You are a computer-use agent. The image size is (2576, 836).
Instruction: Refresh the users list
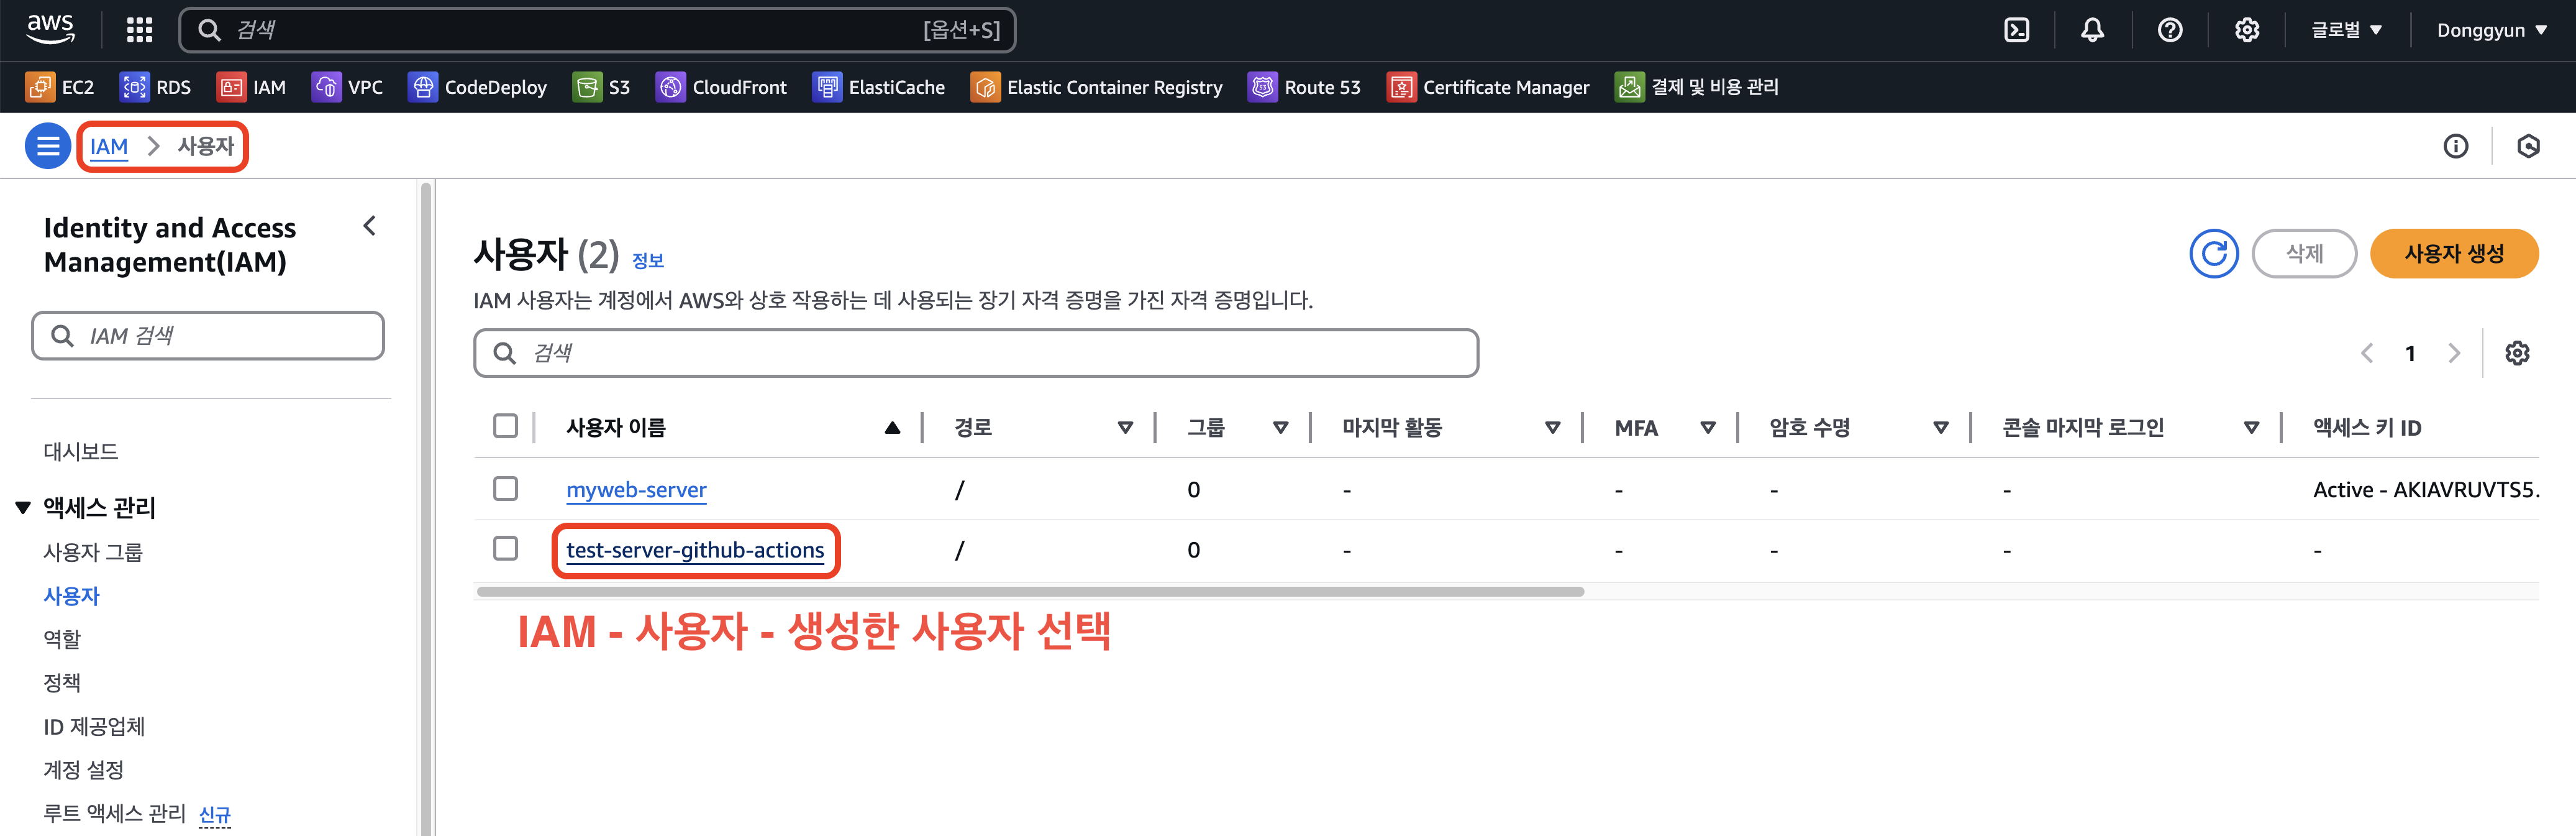pos(2213,254)
